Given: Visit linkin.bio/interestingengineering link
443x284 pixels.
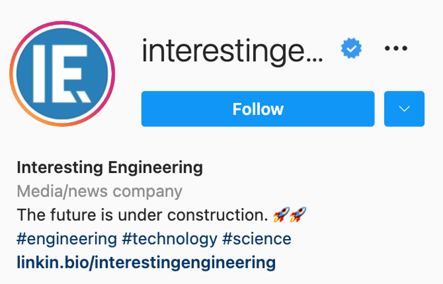Looking at the screenshot, I should [146, 263].
